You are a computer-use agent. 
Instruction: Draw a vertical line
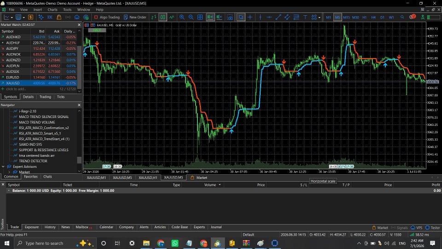click(260, 17)
